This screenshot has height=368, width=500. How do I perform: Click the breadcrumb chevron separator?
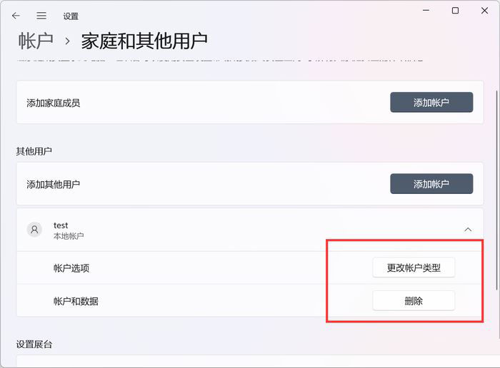(67, 41)
